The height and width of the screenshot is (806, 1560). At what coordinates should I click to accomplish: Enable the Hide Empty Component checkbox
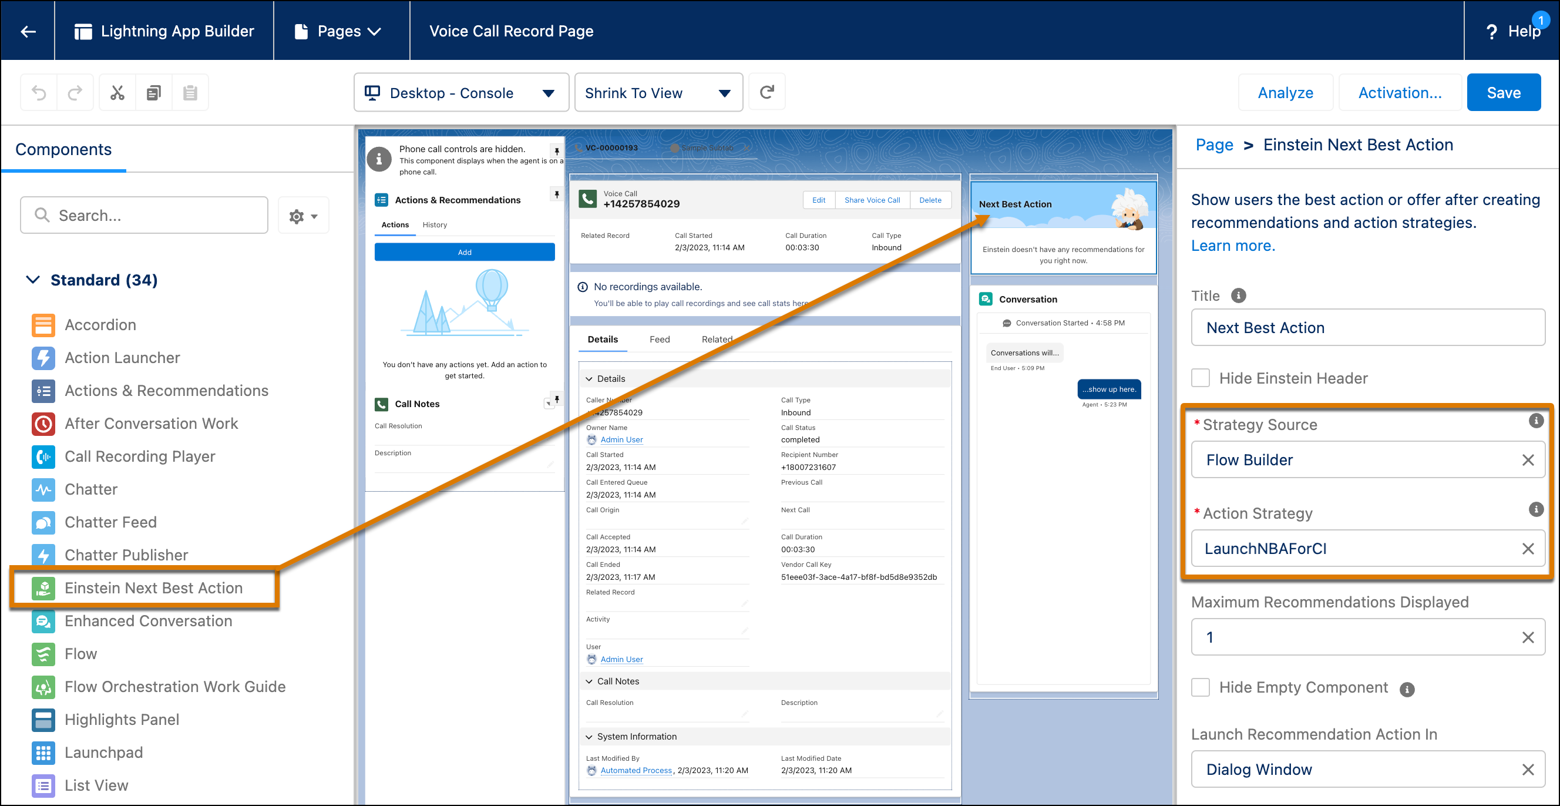point(1201,687)
